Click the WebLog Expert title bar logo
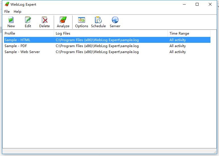 point(7,4)
